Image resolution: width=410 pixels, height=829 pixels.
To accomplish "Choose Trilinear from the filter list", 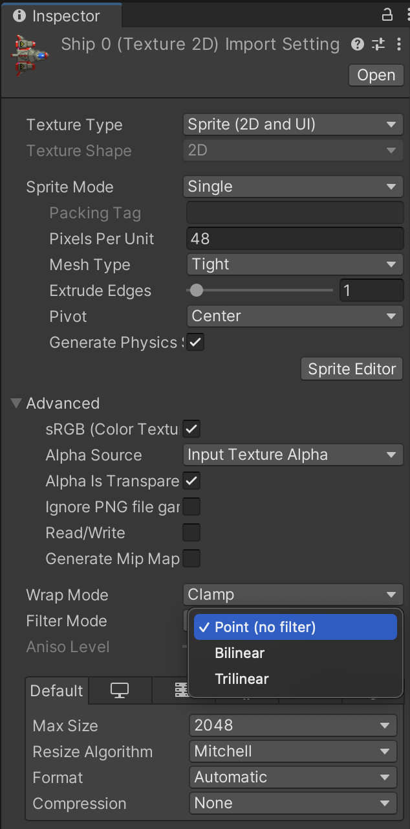I will coord(242,679).
